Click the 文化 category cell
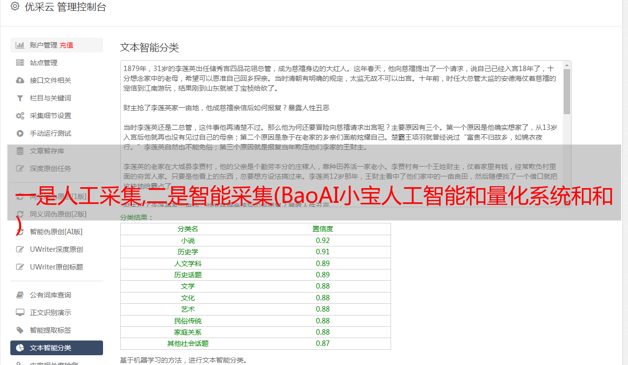 tap(188, 298)
